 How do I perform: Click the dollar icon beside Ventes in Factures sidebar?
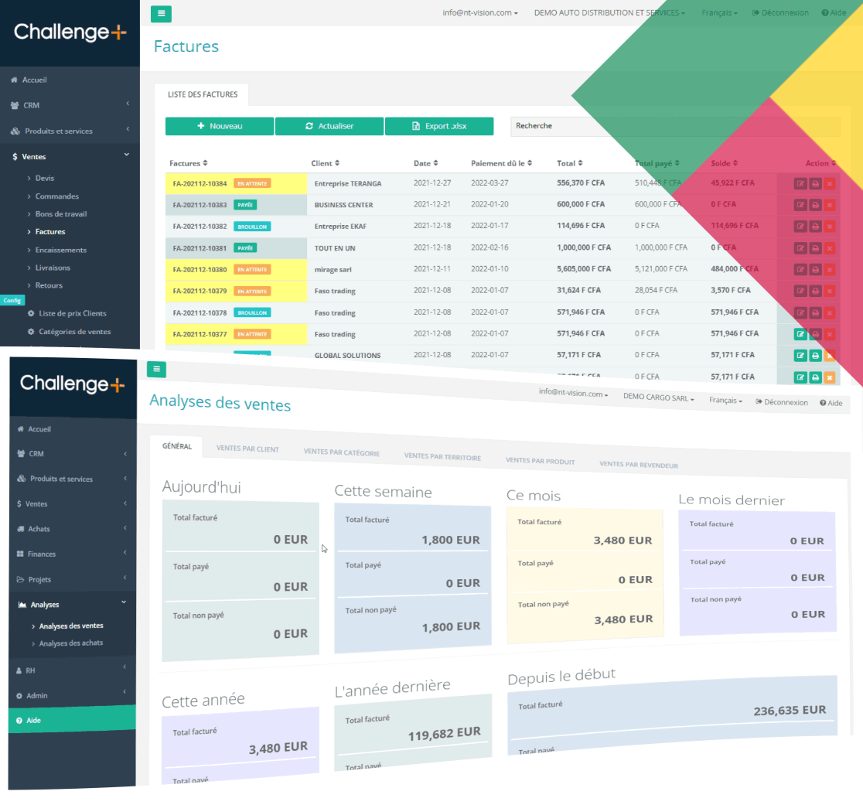[15, 157]
